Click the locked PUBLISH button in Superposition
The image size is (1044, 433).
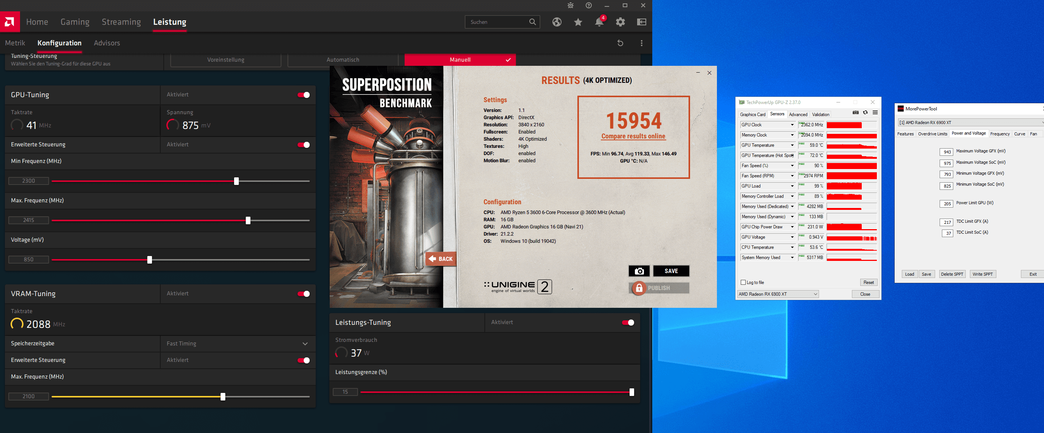click(659, 288)
